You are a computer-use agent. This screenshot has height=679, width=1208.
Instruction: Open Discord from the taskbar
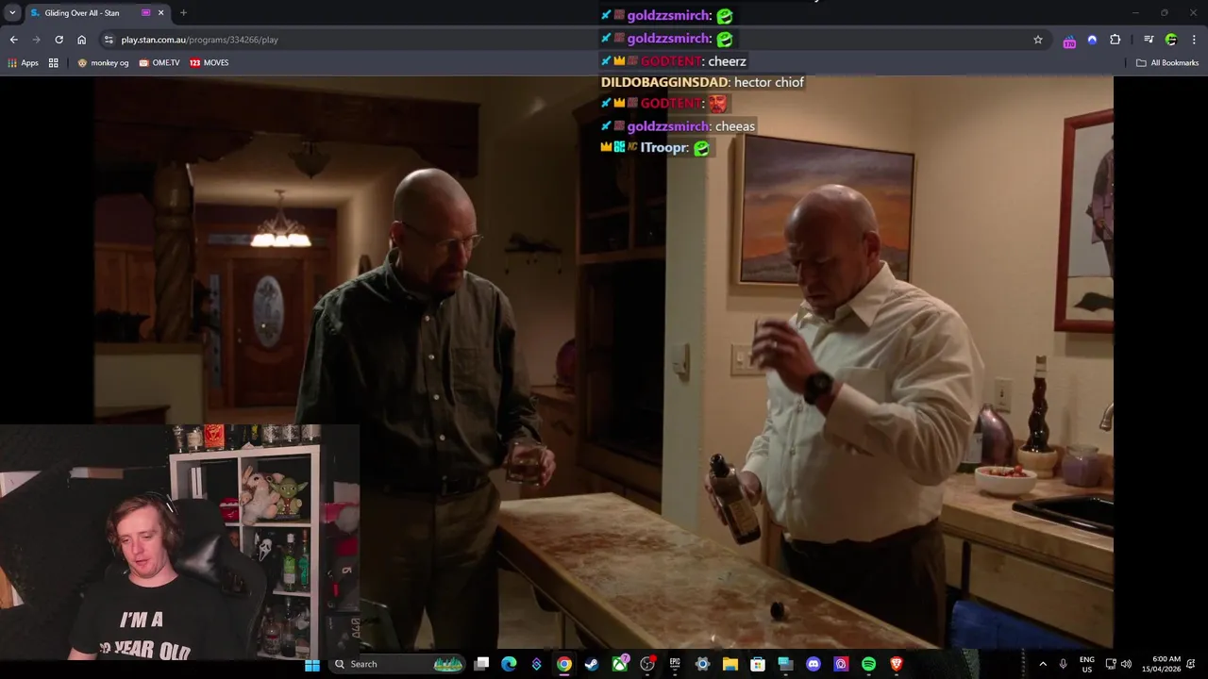tap(814, 664)
